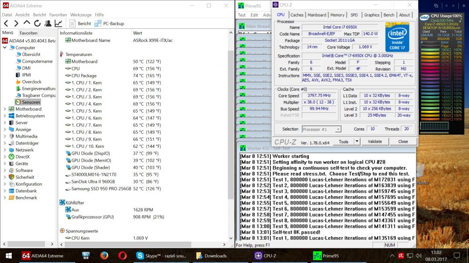469x263 pixels.
Task: Expand Betriebssystem tree node
Action: pos(5,116)
